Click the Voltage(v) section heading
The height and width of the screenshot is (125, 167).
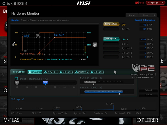click(x=18, y=99)
